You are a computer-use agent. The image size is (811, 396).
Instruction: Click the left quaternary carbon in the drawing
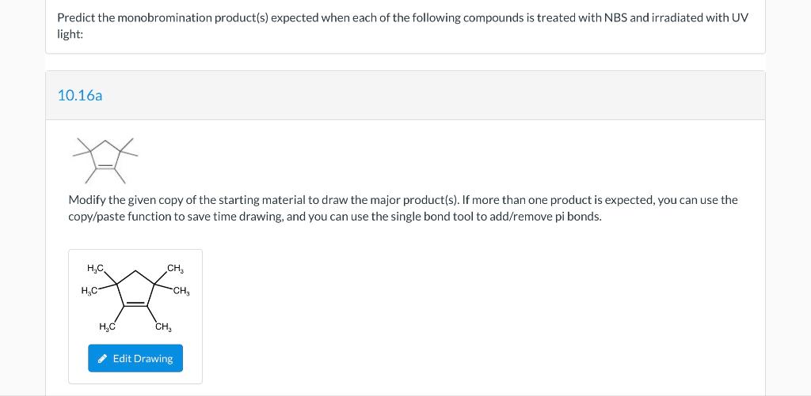(116, 283)
